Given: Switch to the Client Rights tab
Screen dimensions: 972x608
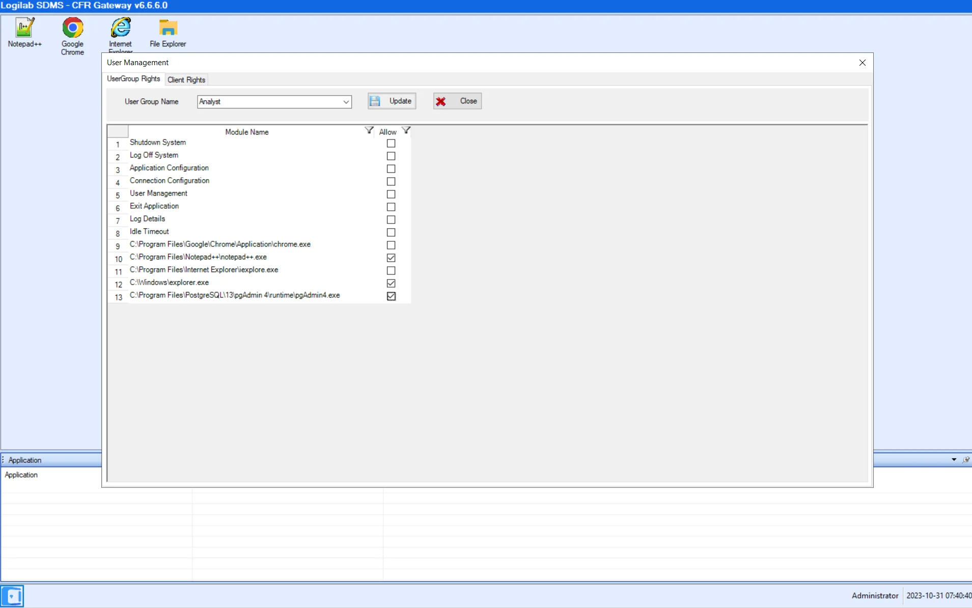Looking at the screenshot, I should tap(186, 79).
